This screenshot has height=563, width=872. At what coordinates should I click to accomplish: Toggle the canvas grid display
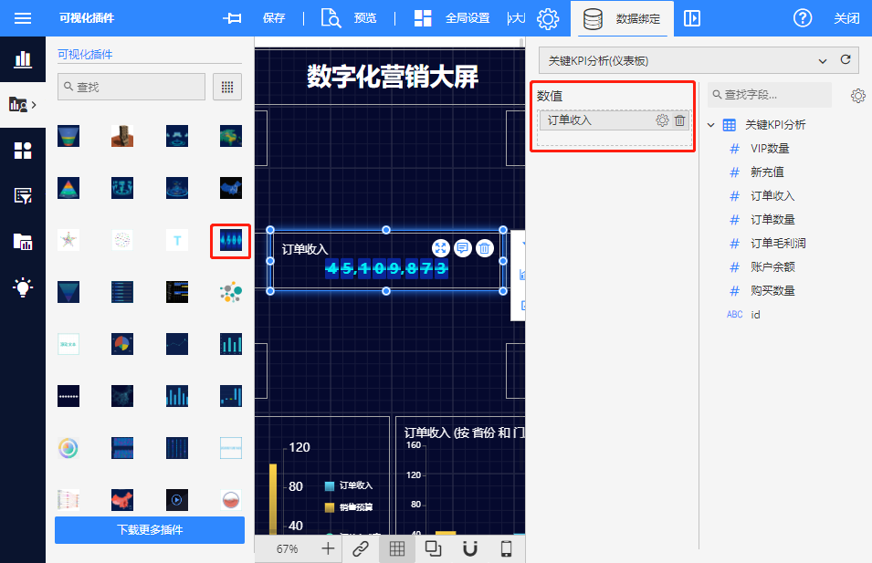(x=396, y=548)
